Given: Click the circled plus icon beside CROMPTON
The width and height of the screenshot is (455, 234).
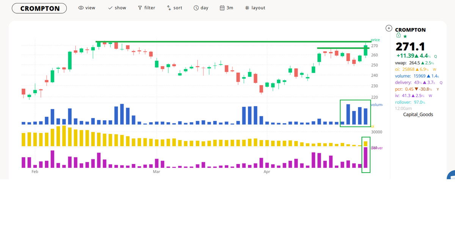Looking at the screenshot, I should [388, 28].
